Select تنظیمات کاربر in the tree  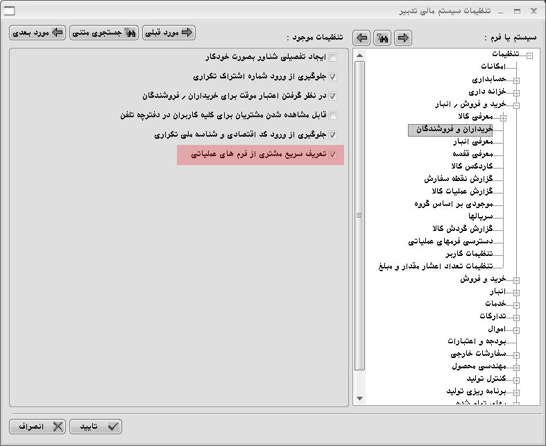point(469,254)
